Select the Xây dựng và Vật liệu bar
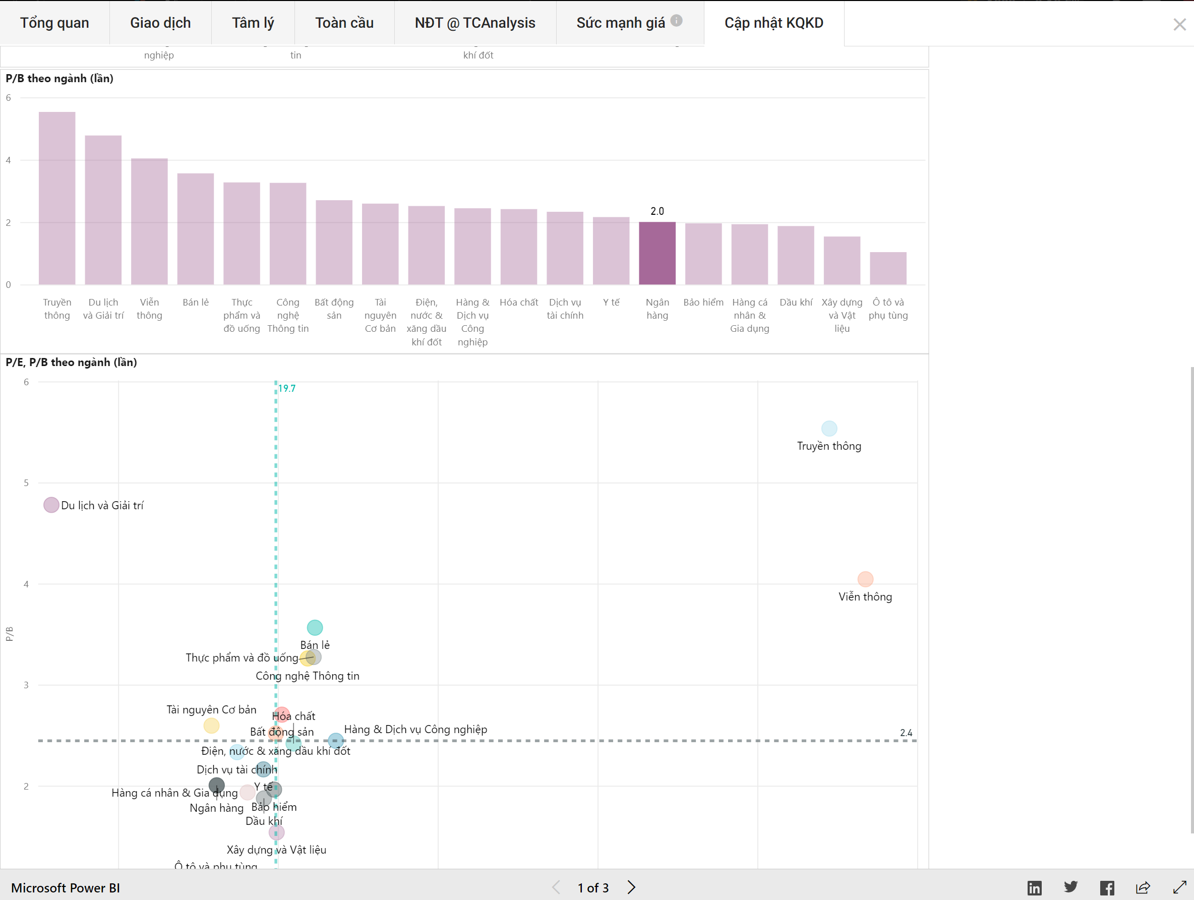Image resolution: width=1194 pixels, height=900 pixels. pyautogui.click(x=842, y=260)
